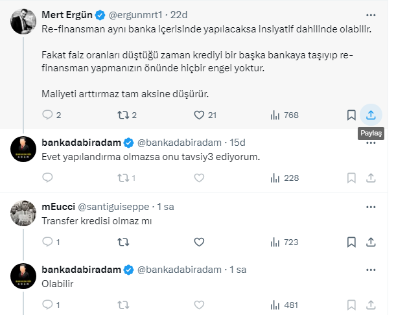
Task: Bookmark mEucci's 'Transfer kredisi' tweet
Action: (351, 242)
